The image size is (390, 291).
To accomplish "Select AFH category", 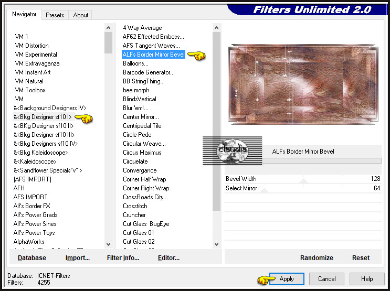I will tap(19, 188).
